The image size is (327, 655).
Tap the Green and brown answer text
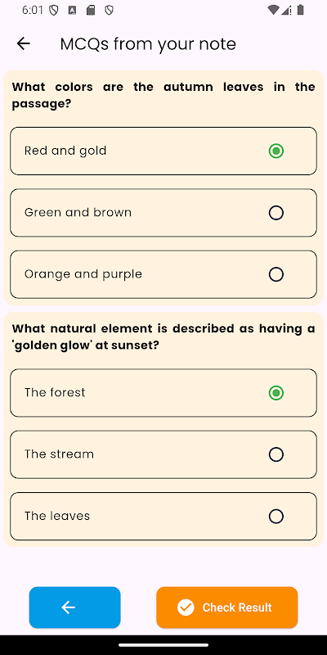78,212
